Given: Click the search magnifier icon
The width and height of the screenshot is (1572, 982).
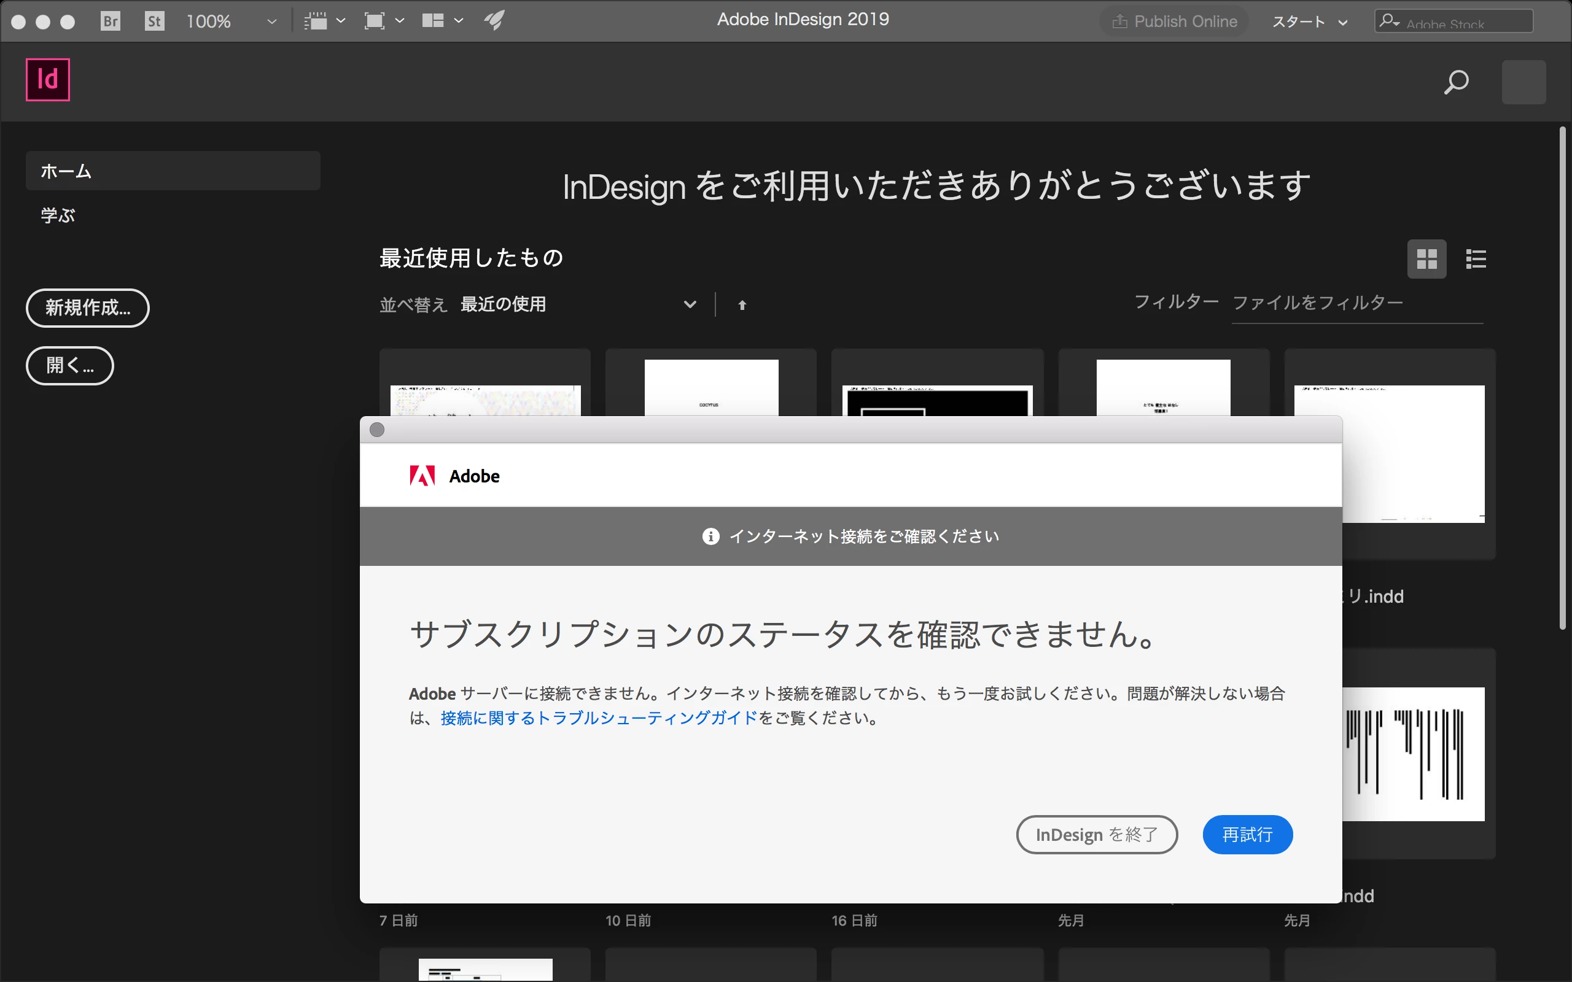Looking at the screenshot, I should point(1456,82).
